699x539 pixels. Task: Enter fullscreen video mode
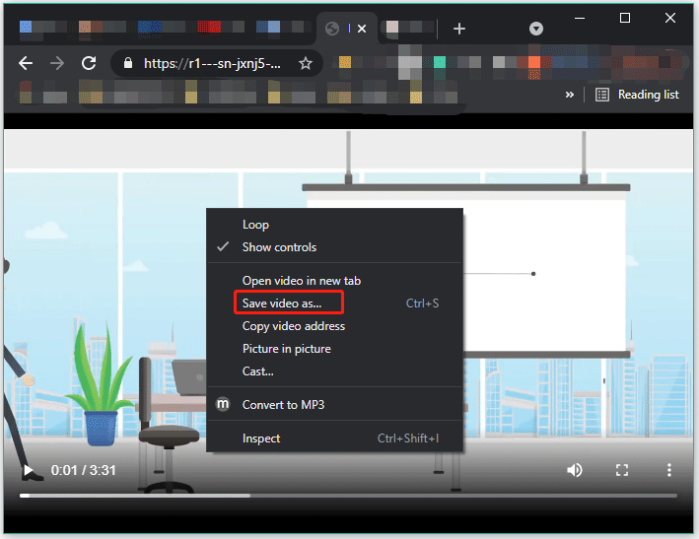pos(622,470)
